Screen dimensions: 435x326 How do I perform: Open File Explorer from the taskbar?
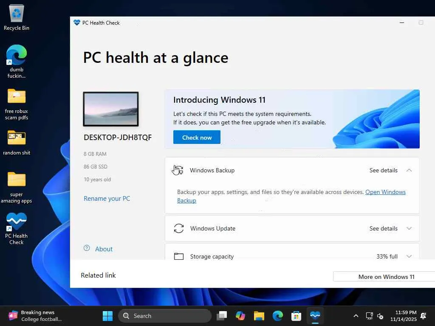(x=259, y=316)
